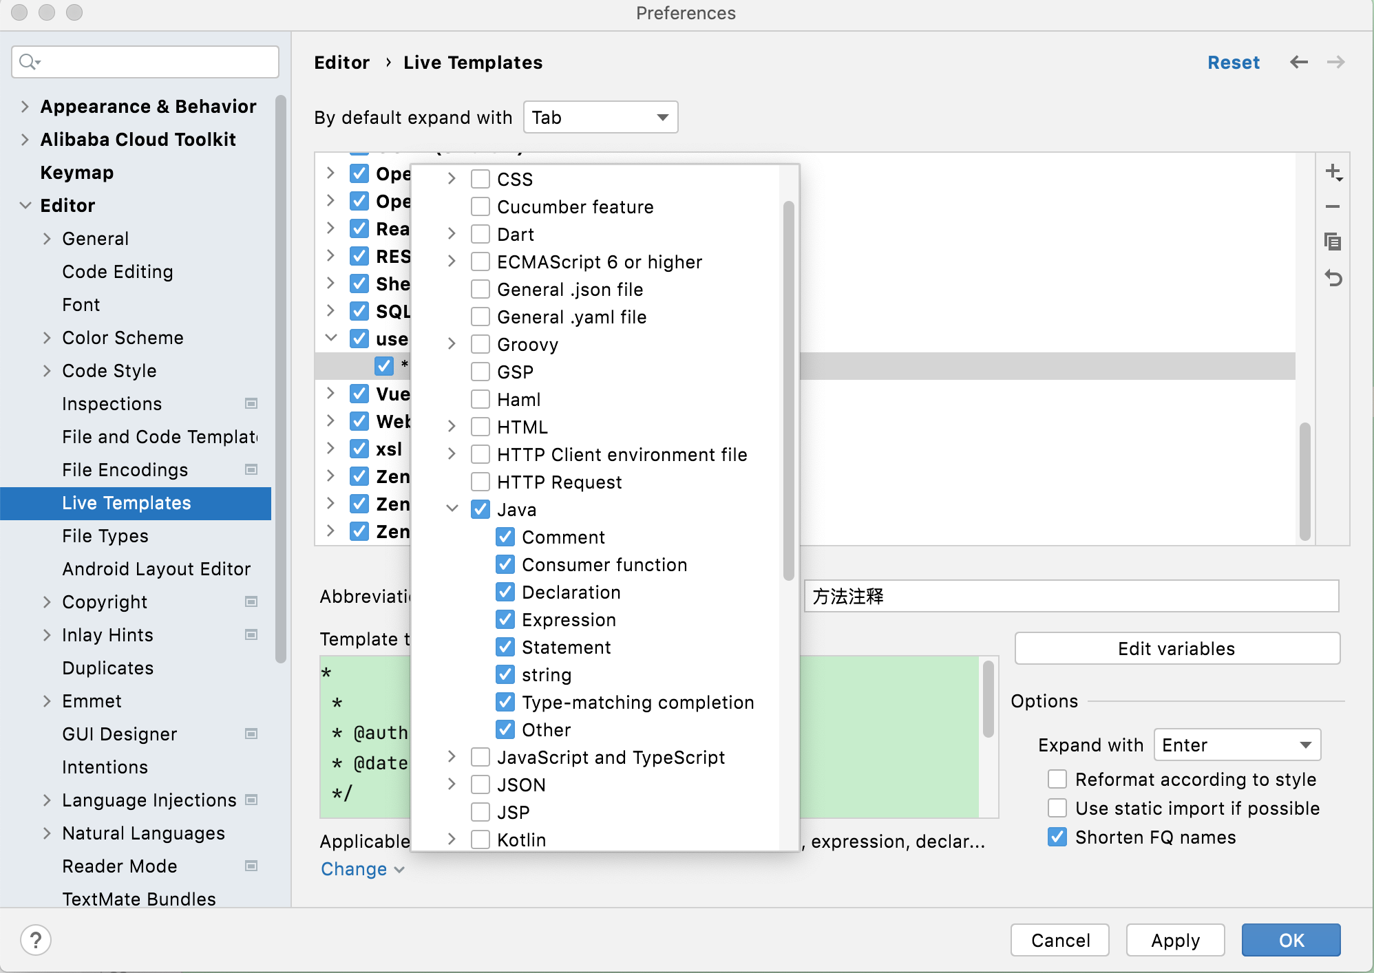This screenshot has width=1374, height=973.
Task: Click the search magnifier icon
Action: (x=28, y=62)
